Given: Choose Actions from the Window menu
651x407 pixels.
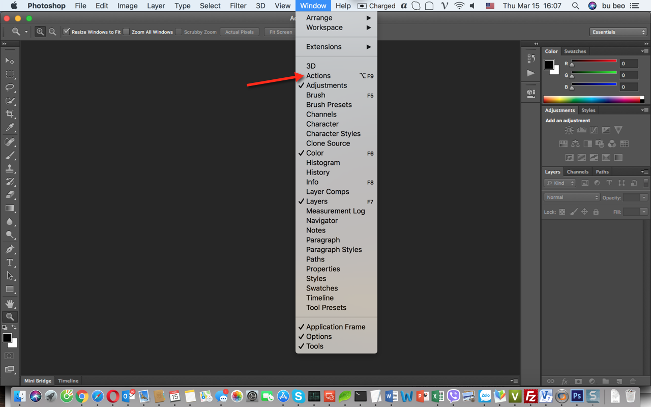Looking at the screenshot, I should point(336,76).
